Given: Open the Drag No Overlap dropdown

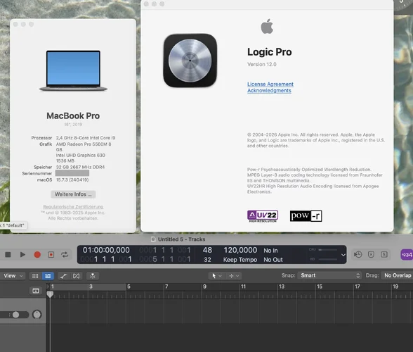Looking at the screenshot, I should coord(398,275).
